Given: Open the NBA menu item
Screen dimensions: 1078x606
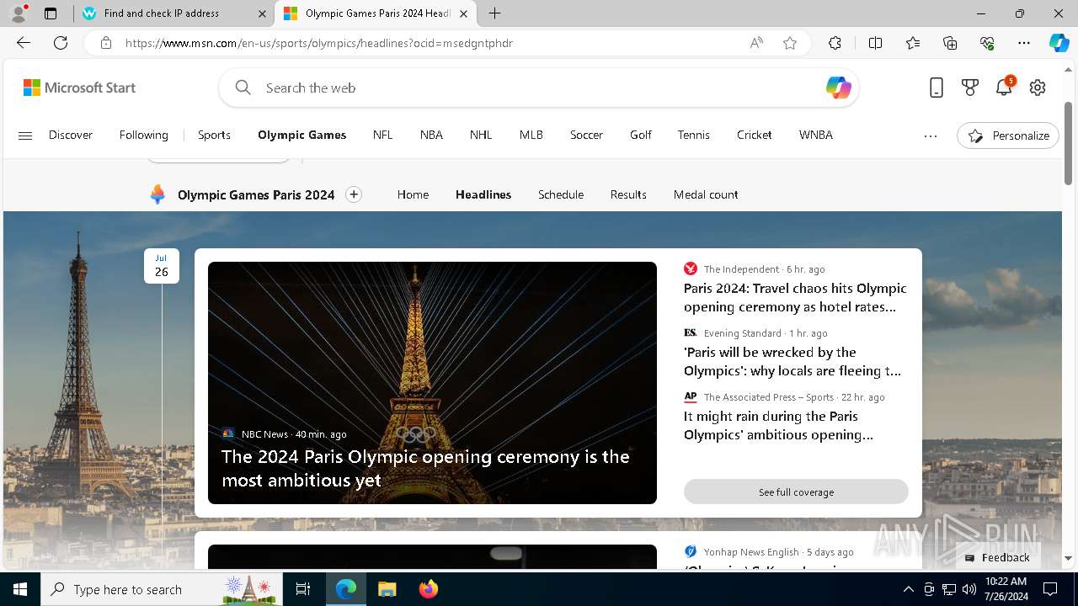Looking at the screenshot, I should click(431, 135).
